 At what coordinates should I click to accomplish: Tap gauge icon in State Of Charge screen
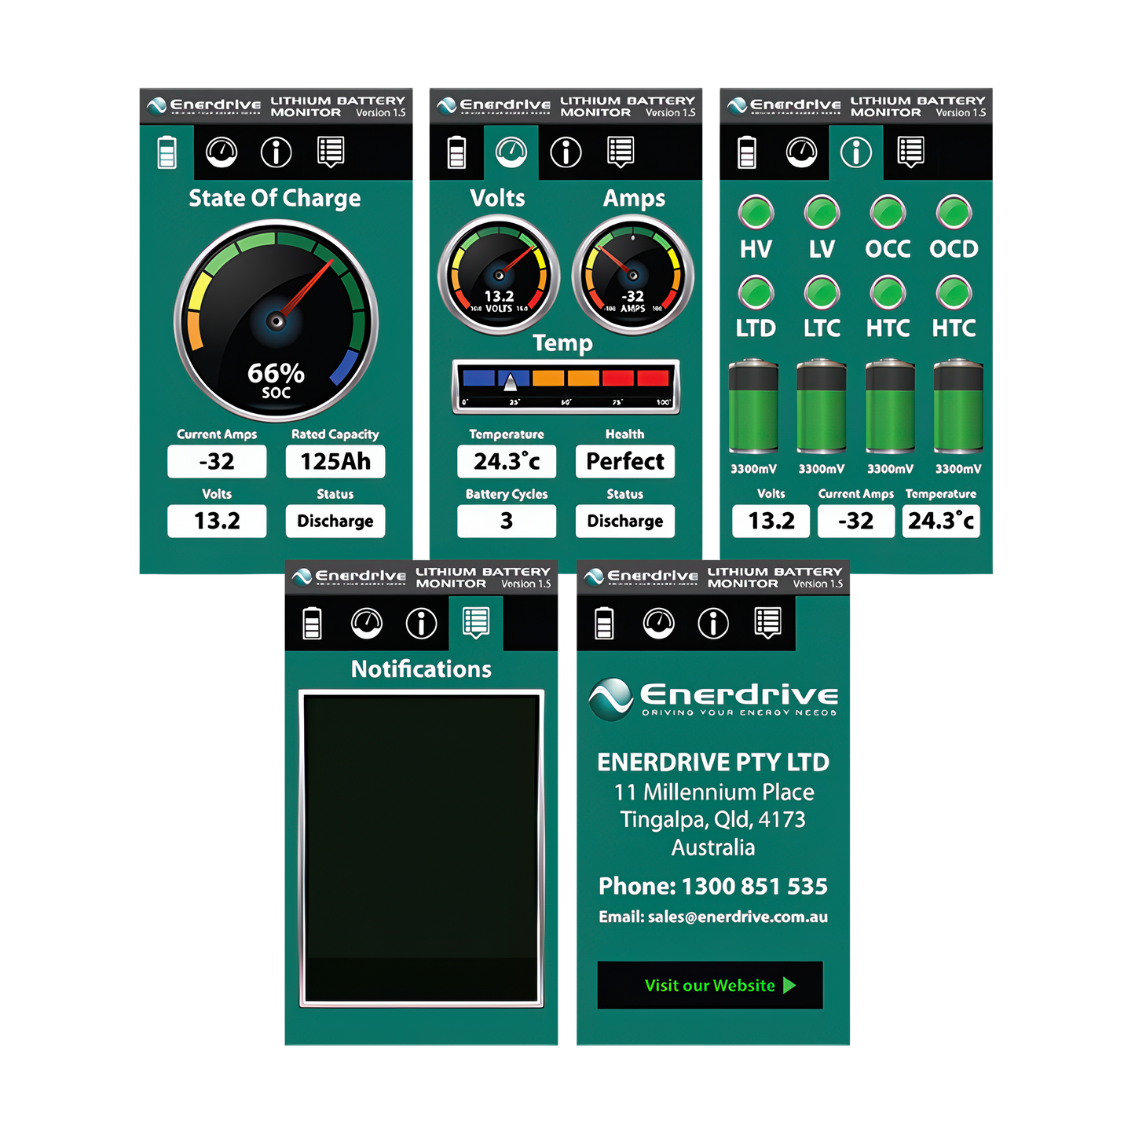click(x=222, y=152)
